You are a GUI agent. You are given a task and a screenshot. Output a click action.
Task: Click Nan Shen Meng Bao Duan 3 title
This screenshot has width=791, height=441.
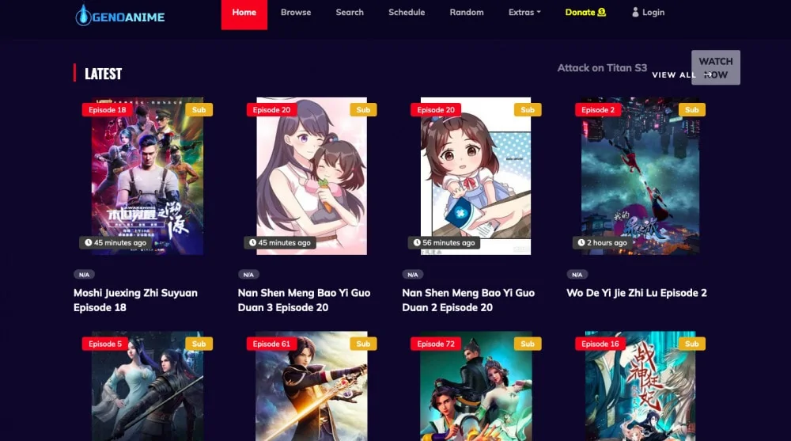304,300
